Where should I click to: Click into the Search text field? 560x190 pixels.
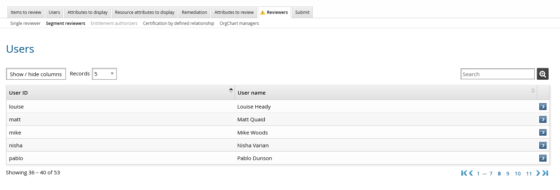tap(497, 74)
